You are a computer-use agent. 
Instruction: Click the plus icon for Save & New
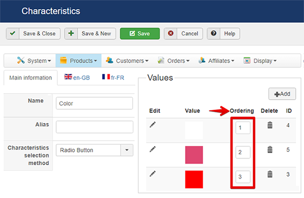pos(71,33)
